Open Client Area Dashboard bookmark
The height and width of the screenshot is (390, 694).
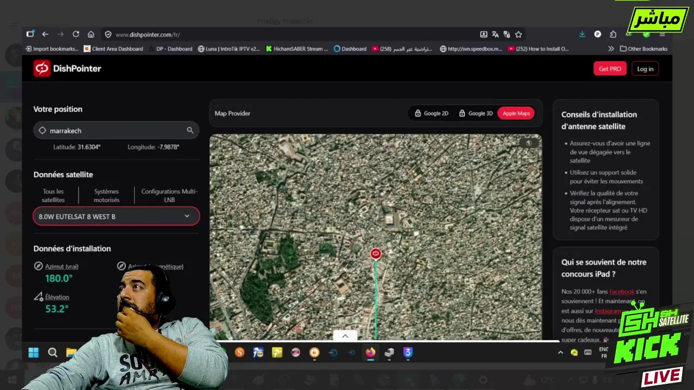pos(113,49)
